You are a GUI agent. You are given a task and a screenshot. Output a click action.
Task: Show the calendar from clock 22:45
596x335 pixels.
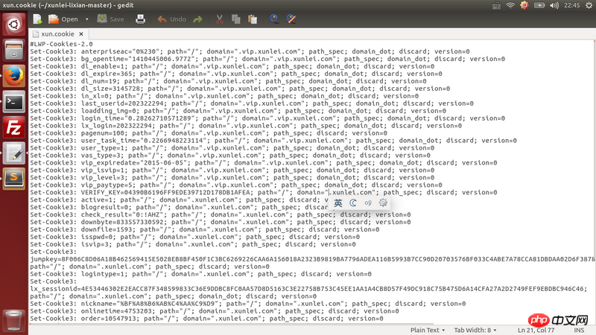pyautogui.click(x=572, y=5)
